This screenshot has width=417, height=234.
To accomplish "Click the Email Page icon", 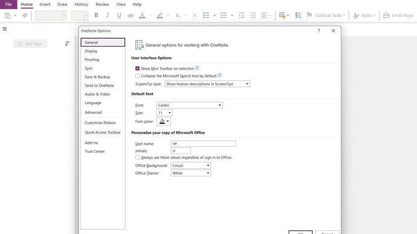I will click(387, 15).
